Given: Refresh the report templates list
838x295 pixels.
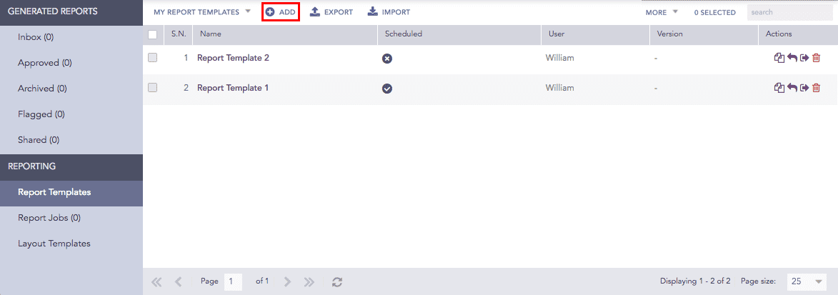Looking at the screenshot, I should (x=337, y=281).
